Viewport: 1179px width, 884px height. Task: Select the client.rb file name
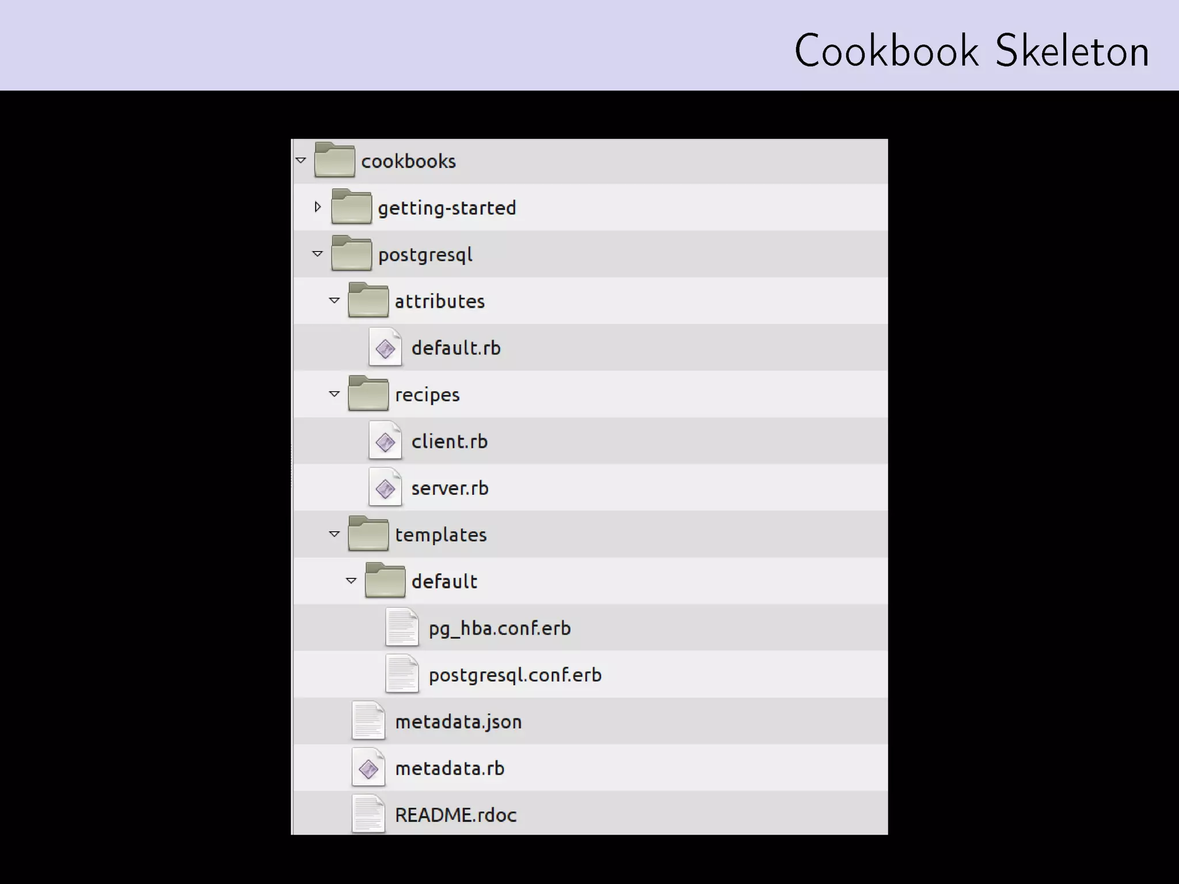click(x=450, y=441)
